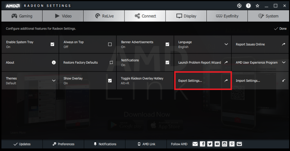Click the Display monitor icon
Image resolution: width=290 pixels, height=151 pixels.
pyautogui.click(x=179, y=16)
